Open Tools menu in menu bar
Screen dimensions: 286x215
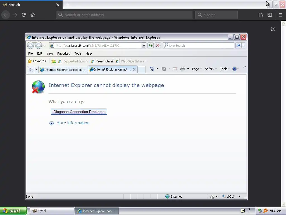pos(78,53)
